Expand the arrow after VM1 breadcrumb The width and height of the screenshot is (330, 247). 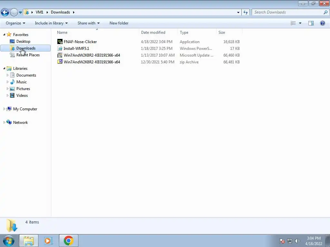tap(47, 12)
